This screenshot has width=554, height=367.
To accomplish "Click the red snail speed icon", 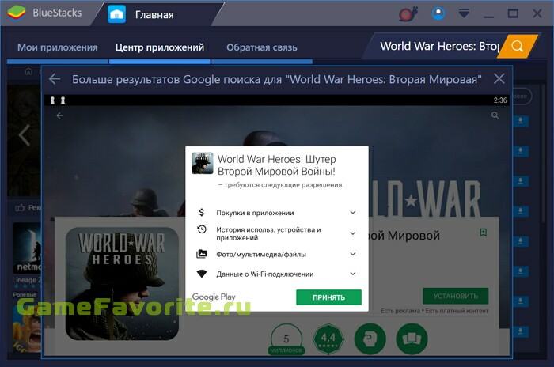I will pyautogui.click(x=408, y=14).
